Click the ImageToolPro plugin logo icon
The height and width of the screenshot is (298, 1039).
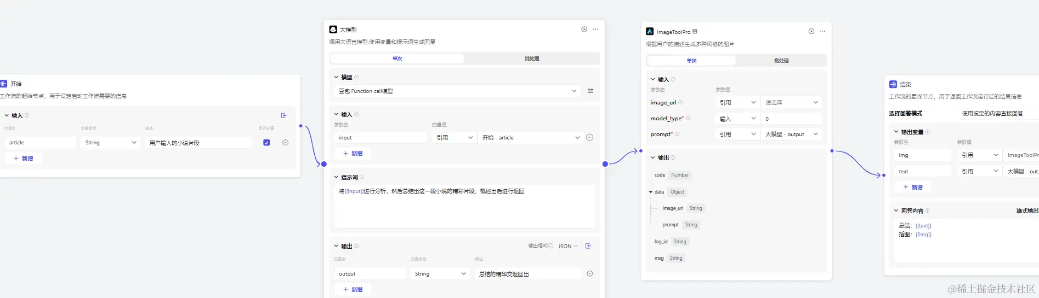tap(650, 32)
